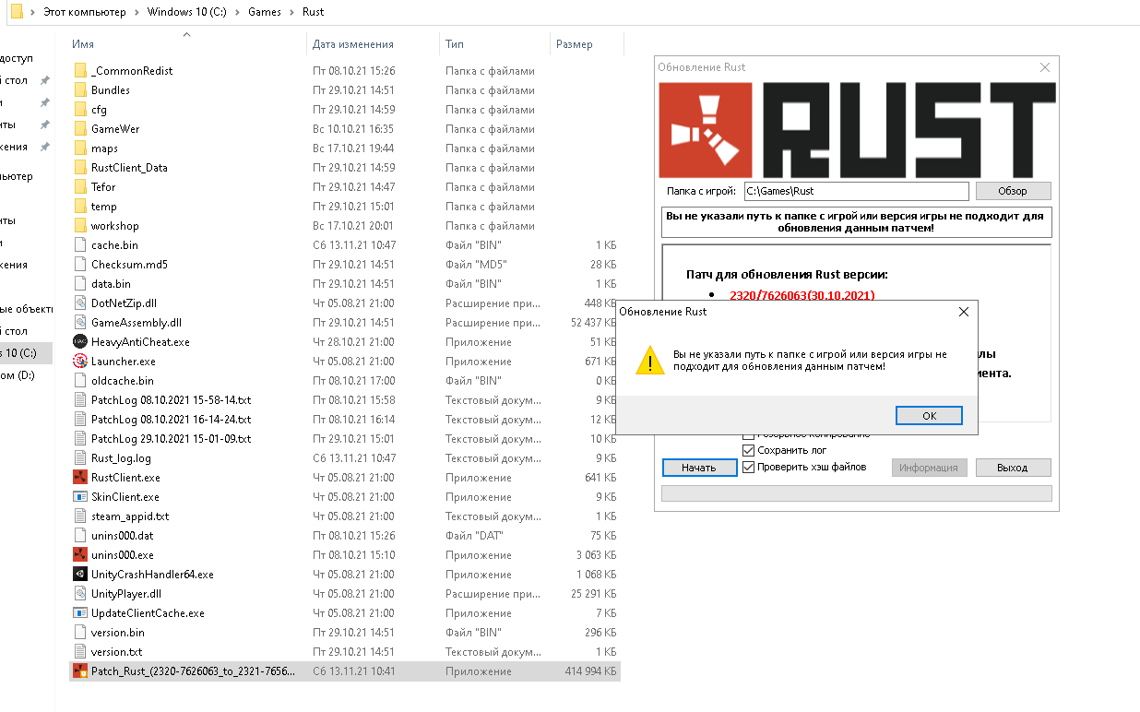Click the RustClient.exe application icon
The image size is (1140, 712).
click(79, 478)
